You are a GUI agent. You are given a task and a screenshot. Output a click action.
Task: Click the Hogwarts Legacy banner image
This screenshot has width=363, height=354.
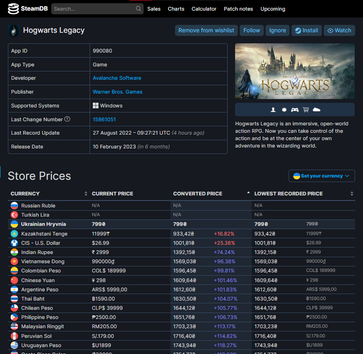coord(295,71)
